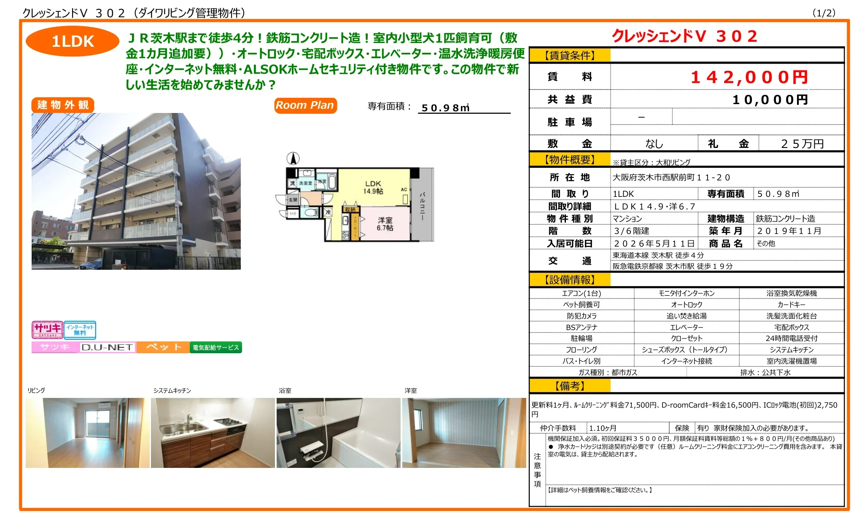Open the システムキッチン photo

point(213,432)
